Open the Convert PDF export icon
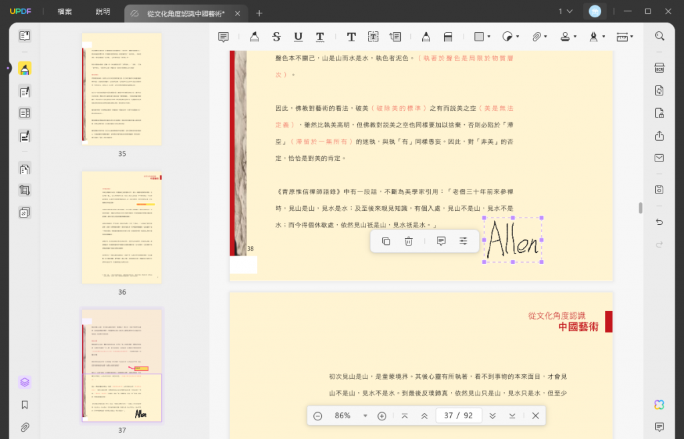This screenshot has width=684, height=439. point(659,91)
